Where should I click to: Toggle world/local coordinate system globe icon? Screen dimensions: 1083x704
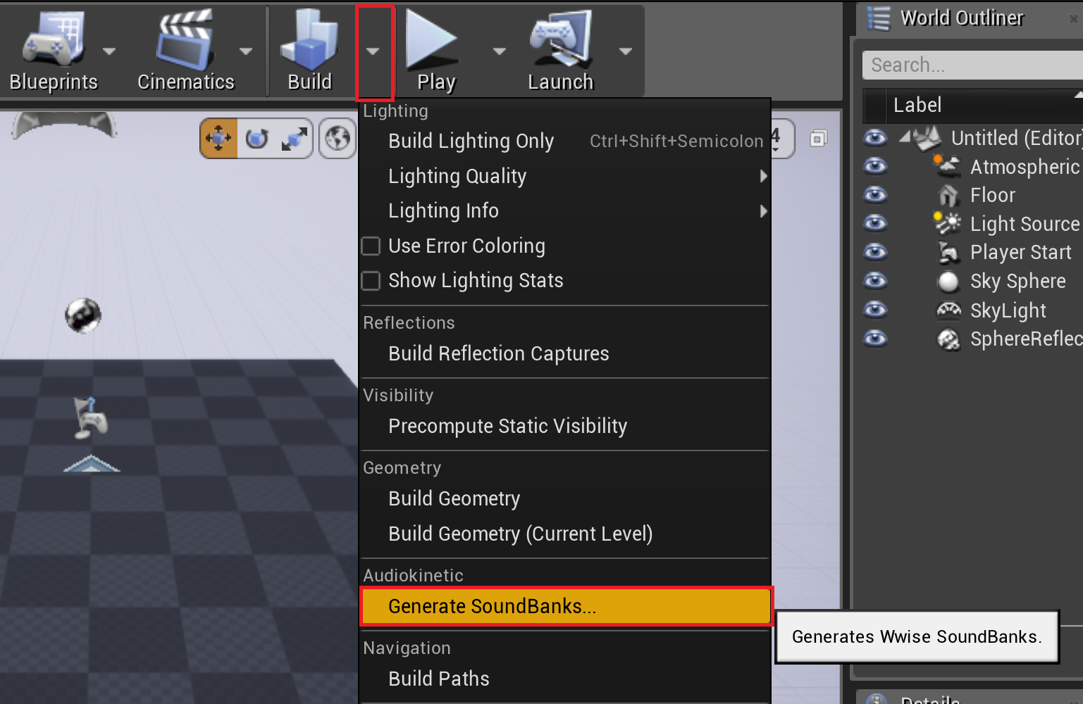tap(337, 138)
